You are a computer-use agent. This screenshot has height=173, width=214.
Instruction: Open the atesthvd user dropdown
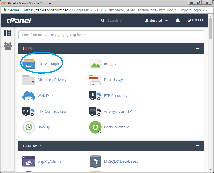(x=156, y=20)
